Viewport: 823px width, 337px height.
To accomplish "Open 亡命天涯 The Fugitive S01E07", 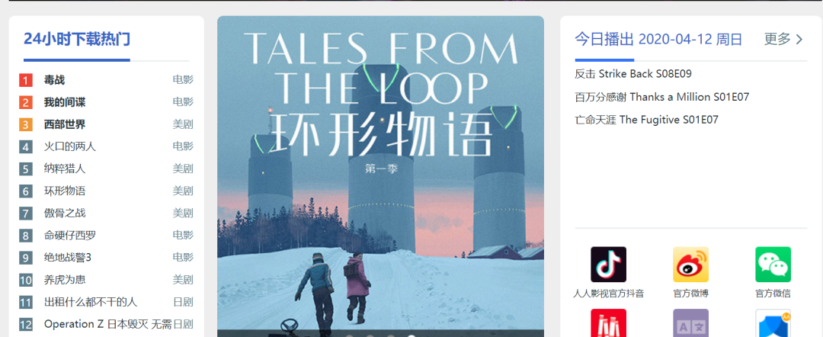I will point(647,120).
